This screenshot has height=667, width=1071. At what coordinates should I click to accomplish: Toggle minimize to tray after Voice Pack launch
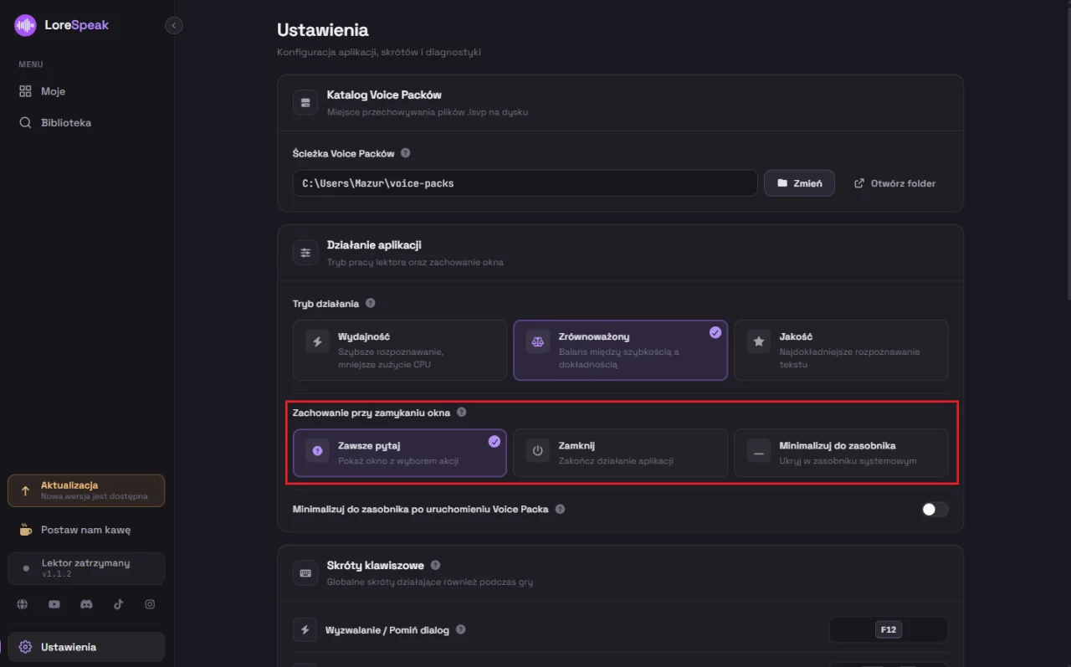(935, 509)
